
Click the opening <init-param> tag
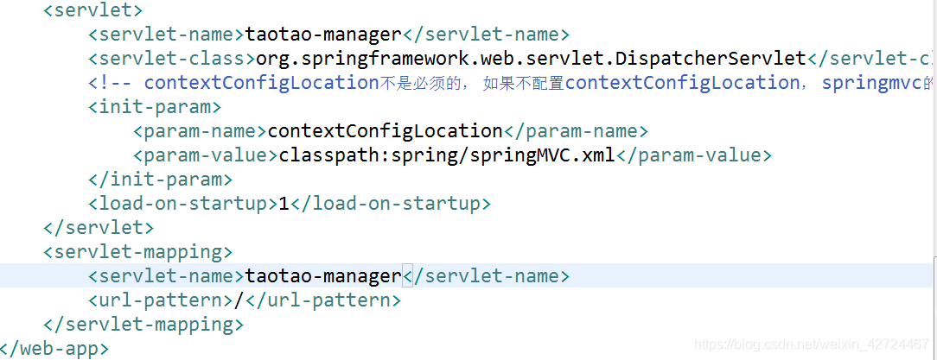pyautogui.click(x=155, y=107)
